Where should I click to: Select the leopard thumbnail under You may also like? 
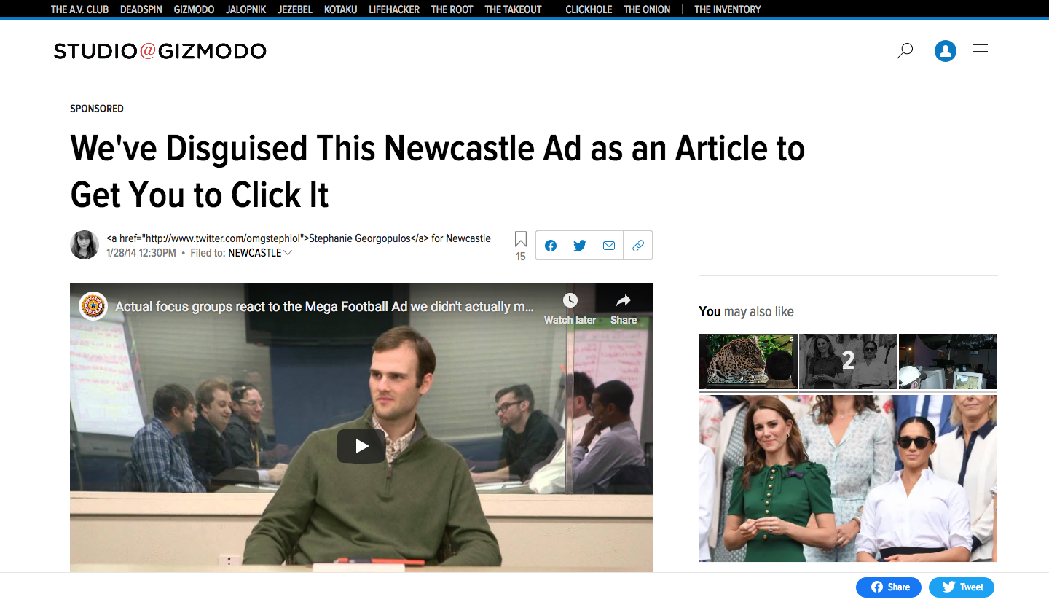[x=748, y=361]
